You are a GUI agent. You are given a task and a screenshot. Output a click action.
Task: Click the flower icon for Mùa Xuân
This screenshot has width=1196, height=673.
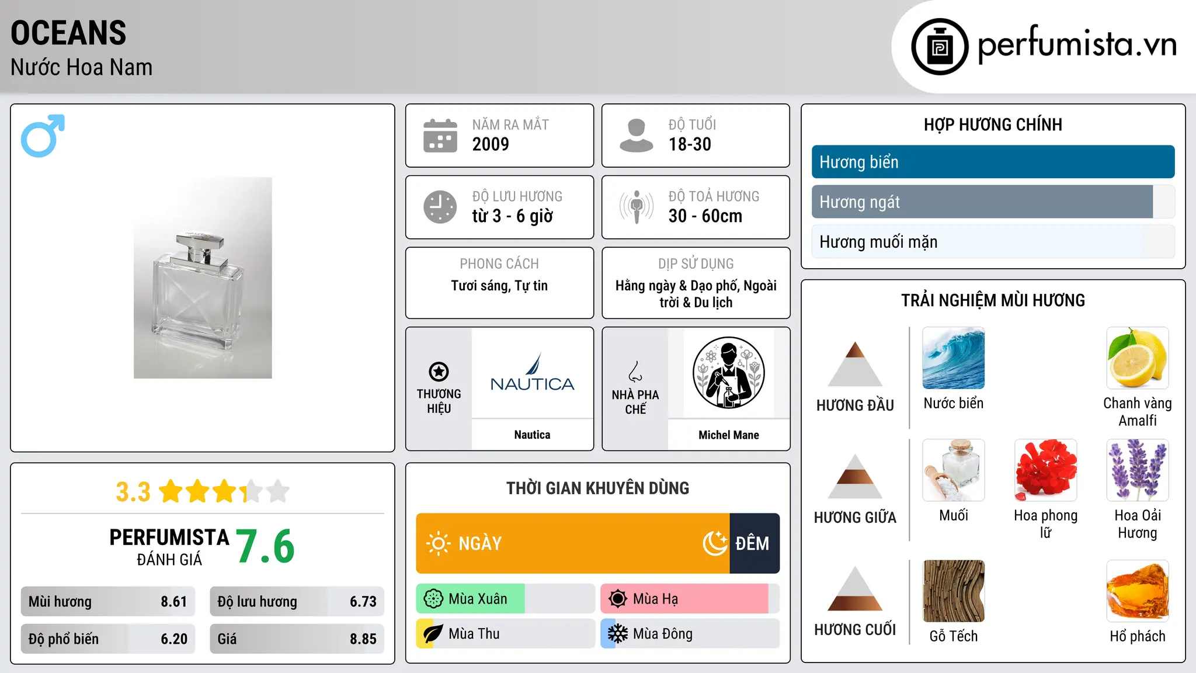coord(433,599)
